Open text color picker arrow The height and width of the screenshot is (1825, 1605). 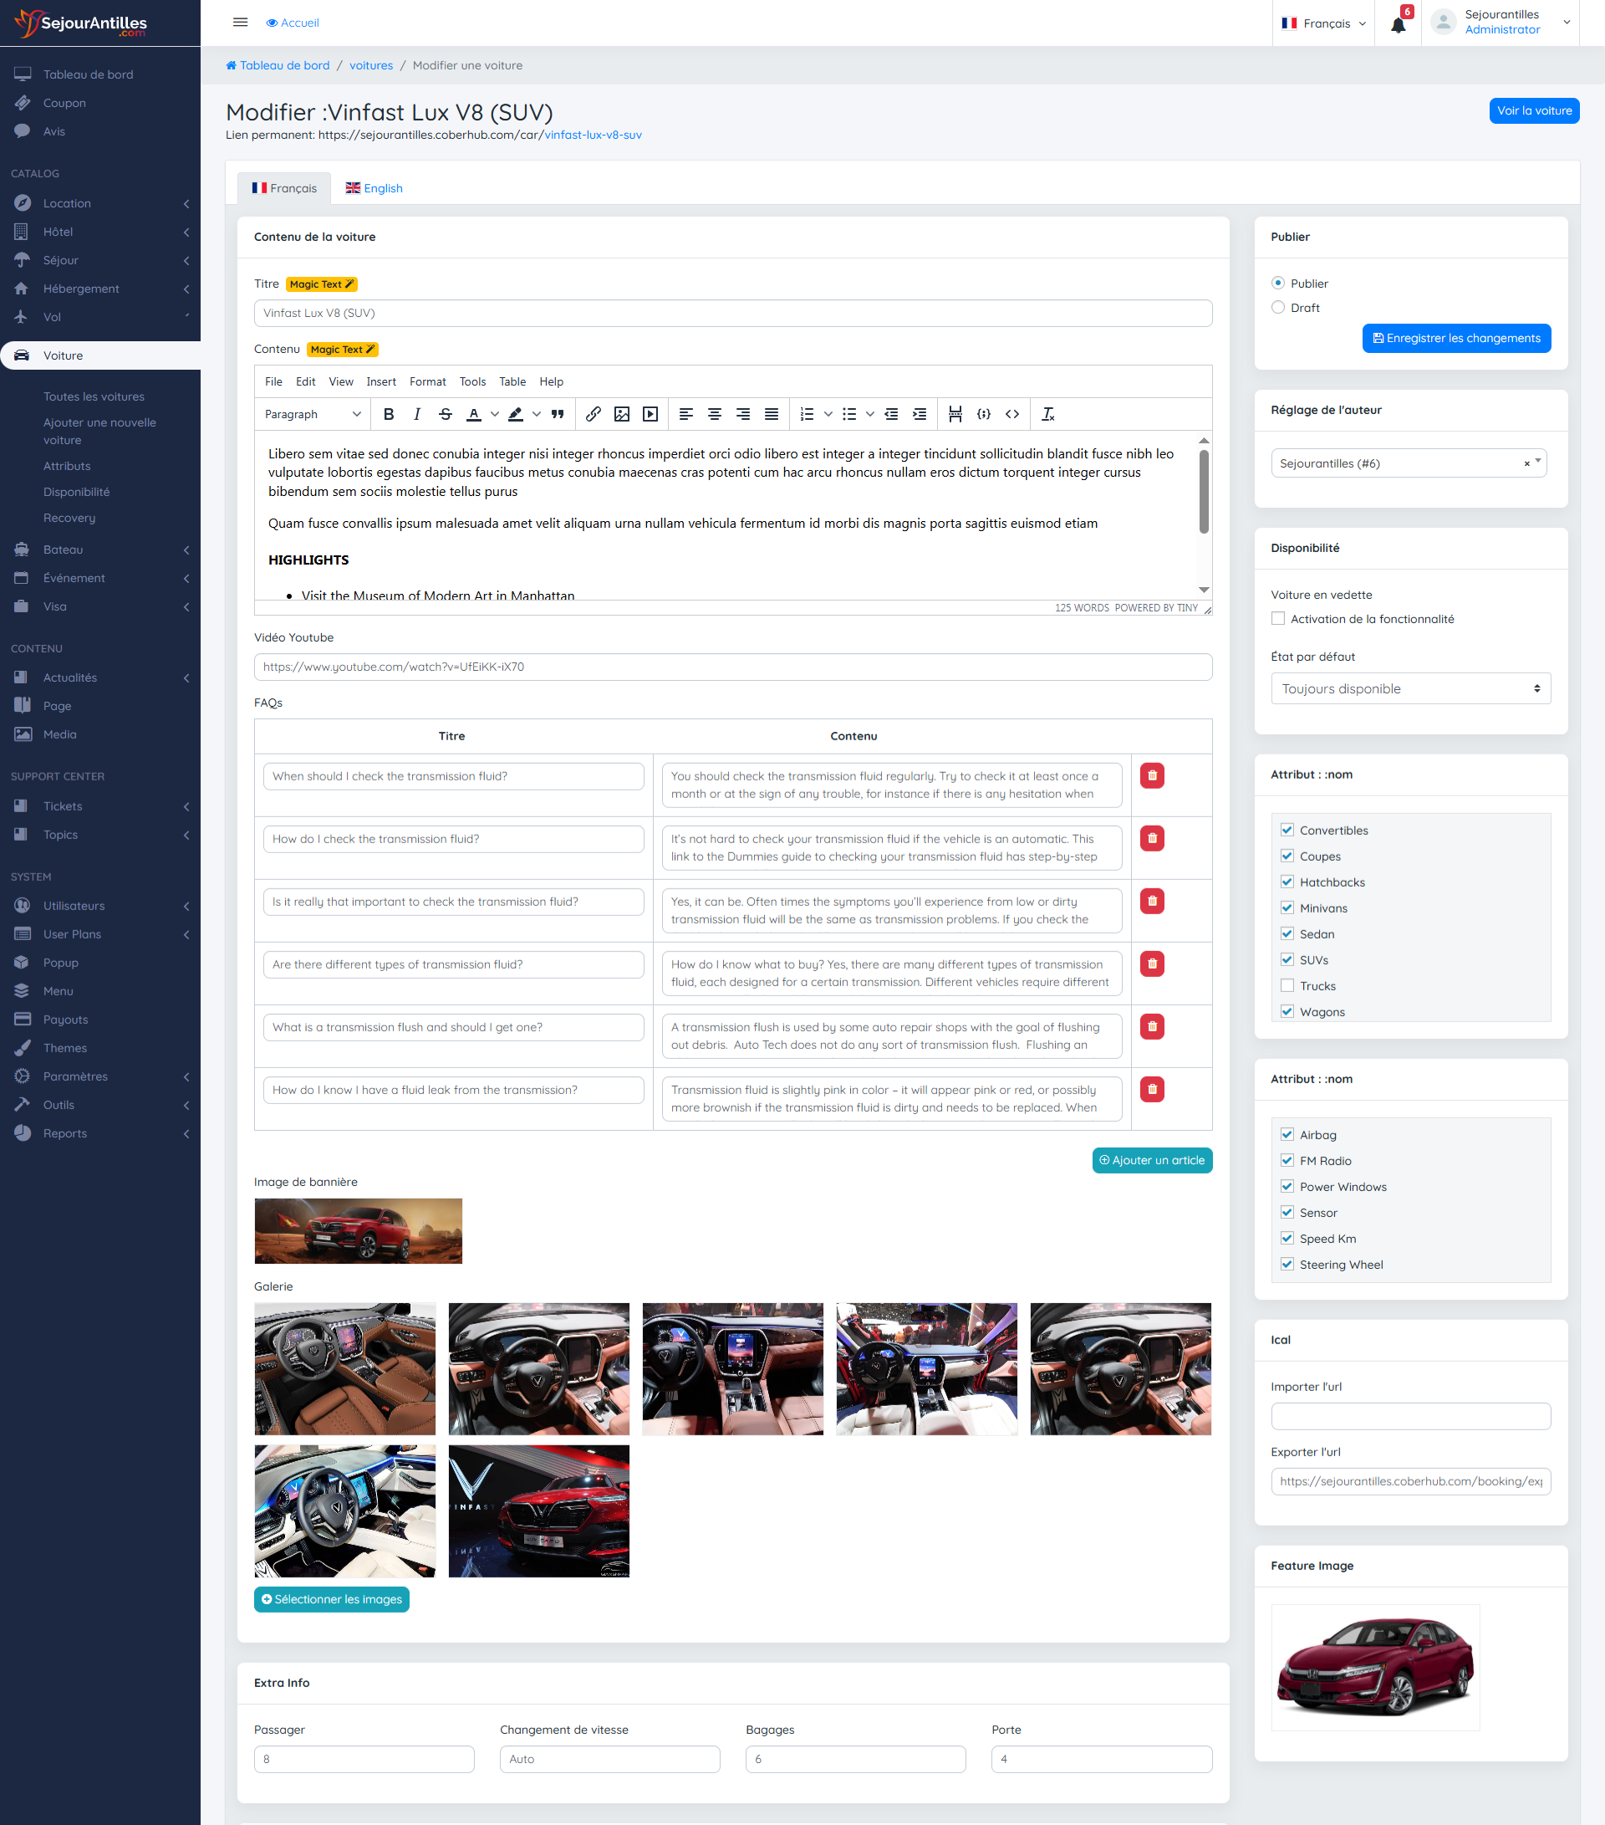coord(494,414)
